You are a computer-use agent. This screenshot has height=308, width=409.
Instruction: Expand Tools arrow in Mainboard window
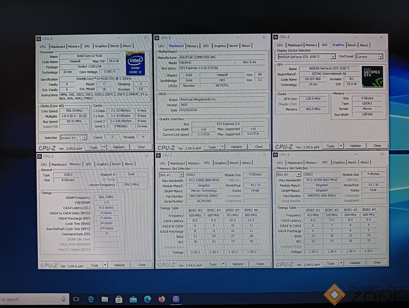click(223, 147)
